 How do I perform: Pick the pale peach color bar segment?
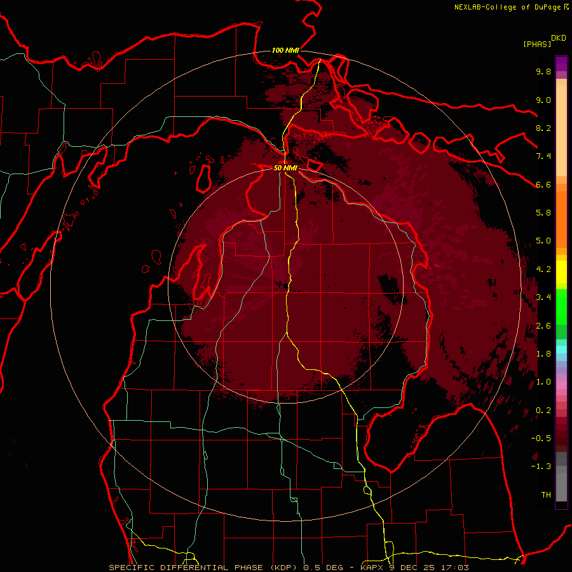561,130
